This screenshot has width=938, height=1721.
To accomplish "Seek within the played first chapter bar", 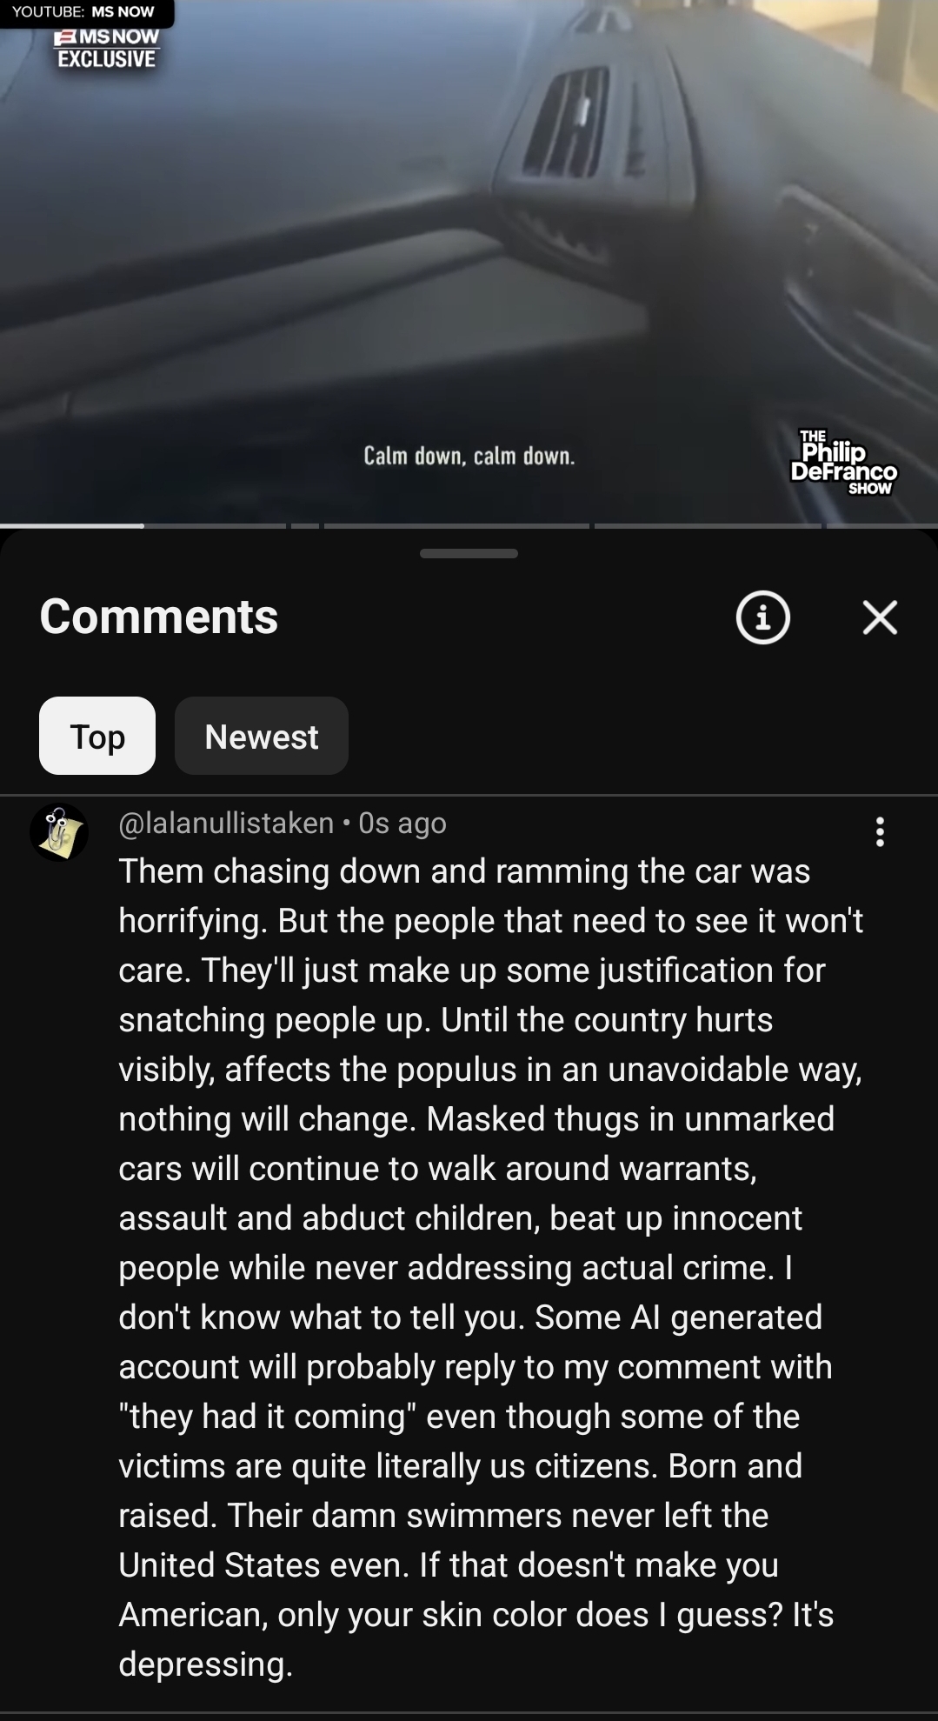I will point(72,525).
